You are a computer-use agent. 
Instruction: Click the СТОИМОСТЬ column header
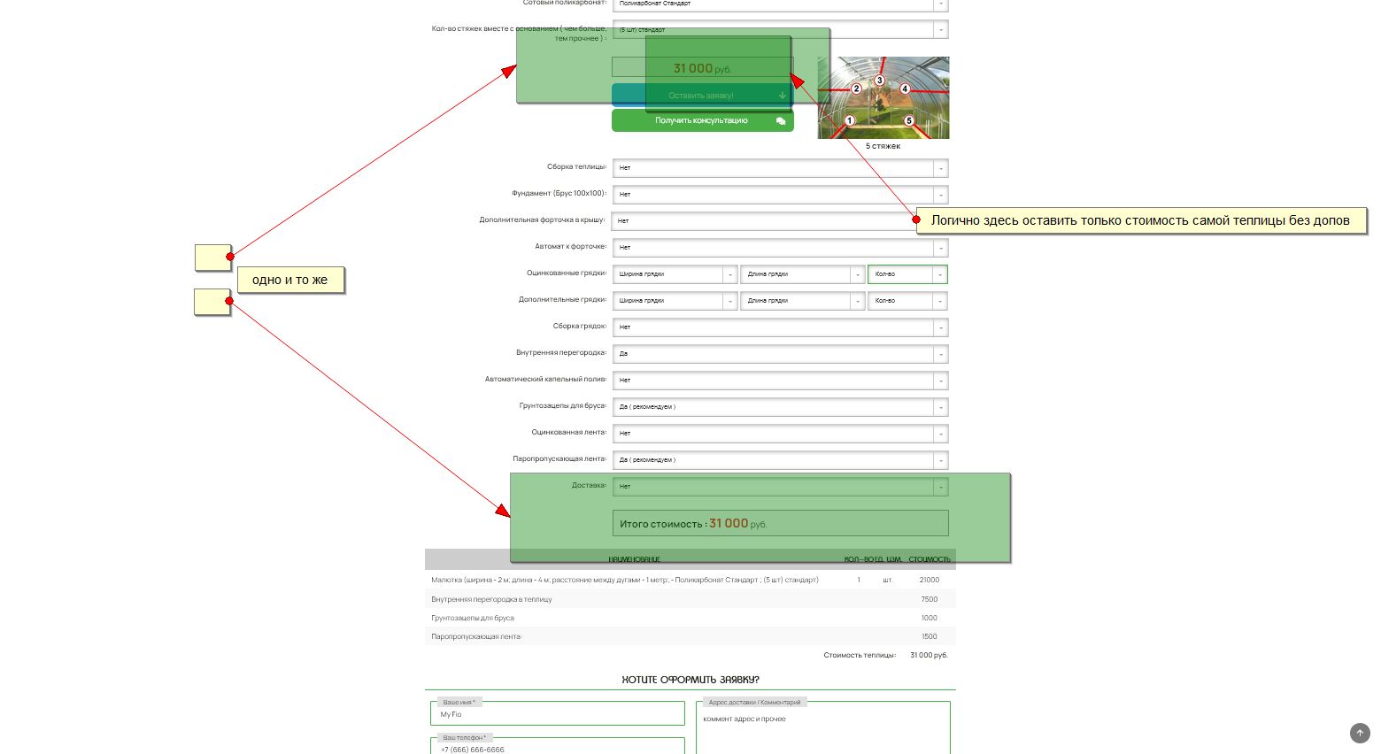click(x=930, y=559)
